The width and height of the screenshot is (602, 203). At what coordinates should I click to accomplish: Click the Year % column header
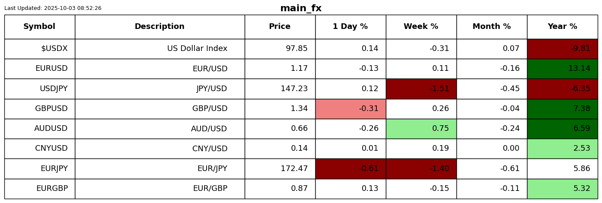coord(562,27)
